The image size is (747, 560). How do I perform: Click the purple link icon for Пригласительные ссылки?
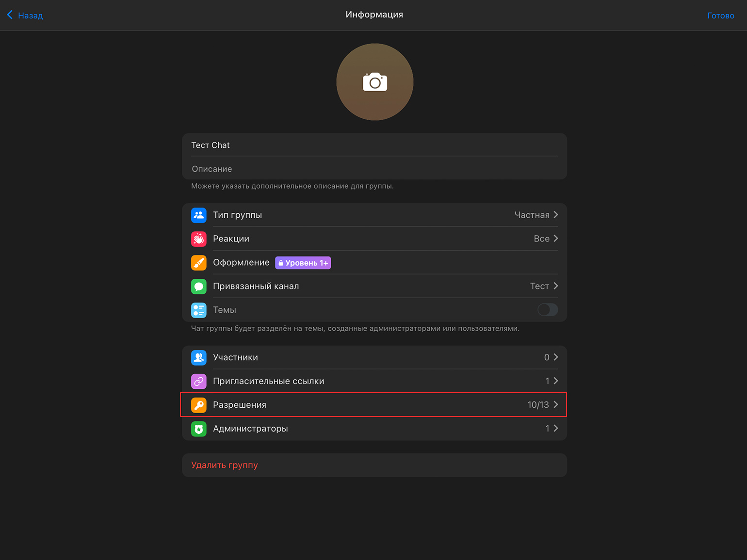point(199,381)
